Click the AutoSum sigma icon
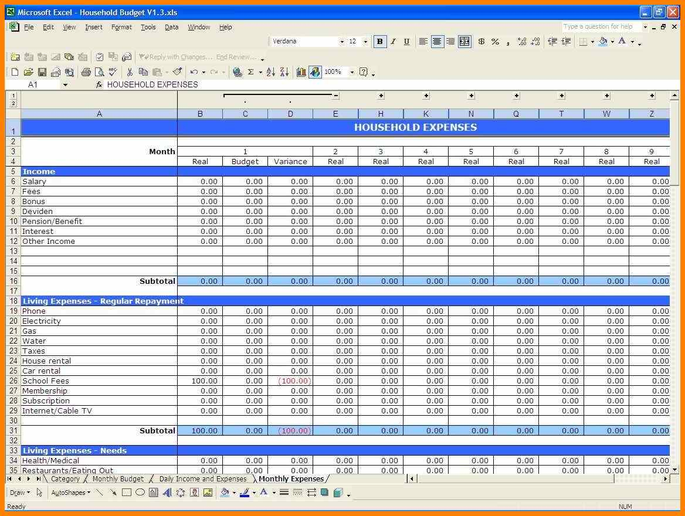This screenshot has height=516, width=685. 251,72
